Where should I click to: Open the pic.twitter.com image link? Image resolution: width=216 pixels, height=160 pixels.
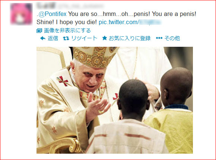[x=130, y=22]
